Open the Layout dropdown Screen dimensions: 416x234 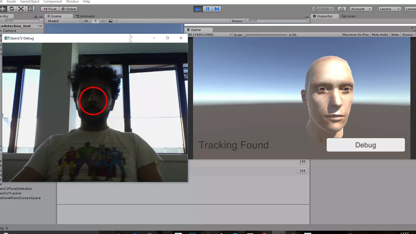pyautogui.click(x=410, y=9)
